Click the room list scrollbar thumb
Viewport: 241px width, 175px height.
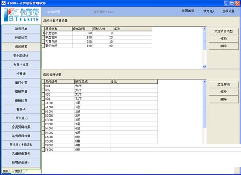pos(205,106)
